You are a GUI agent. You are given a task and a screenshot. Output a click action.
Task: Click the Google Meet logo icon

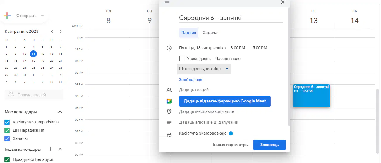pos(169,101)
